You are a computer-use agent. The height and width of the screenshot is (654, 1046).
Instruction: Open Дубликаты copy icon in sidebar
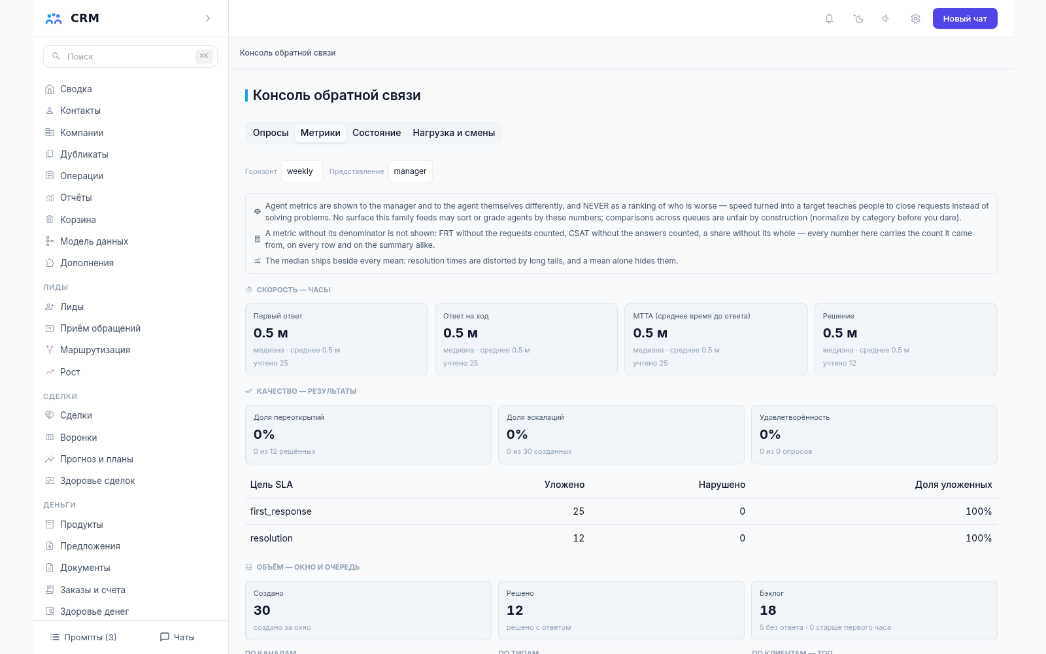(x=50, y=154)
